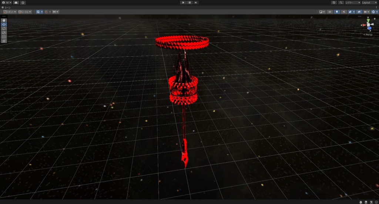The image size is (379, 204).
Task: Open the Unity account menu
Action: (7, 3)
